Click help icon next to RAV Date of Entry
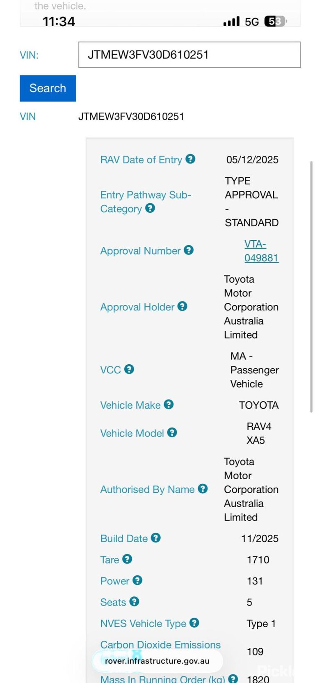315x683 pixels. coord(190,159)
